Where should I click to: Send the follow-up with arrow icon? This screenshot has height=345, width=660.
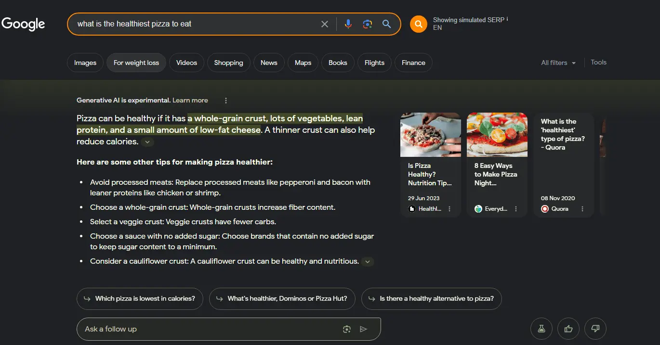point(364,329)
